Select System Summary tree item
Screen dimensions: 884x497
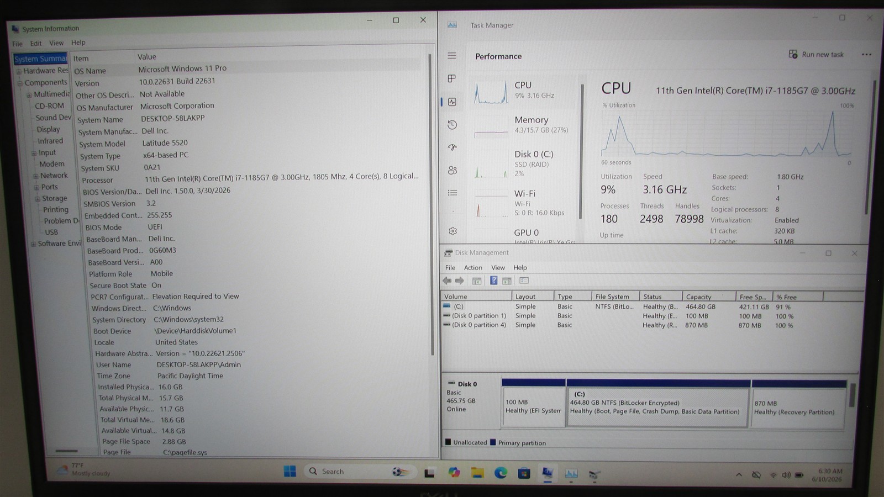(x=41, y=59)
